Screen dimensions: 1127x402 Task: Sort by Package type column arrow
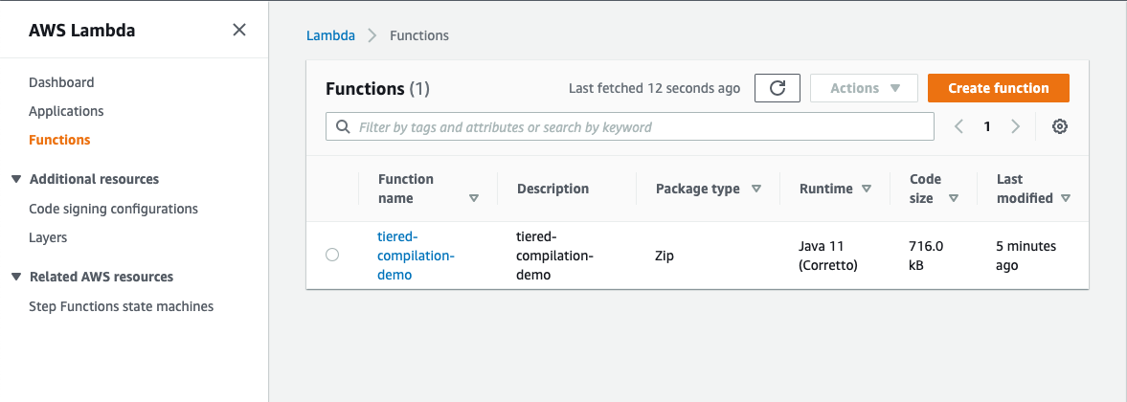coord(756,189)
